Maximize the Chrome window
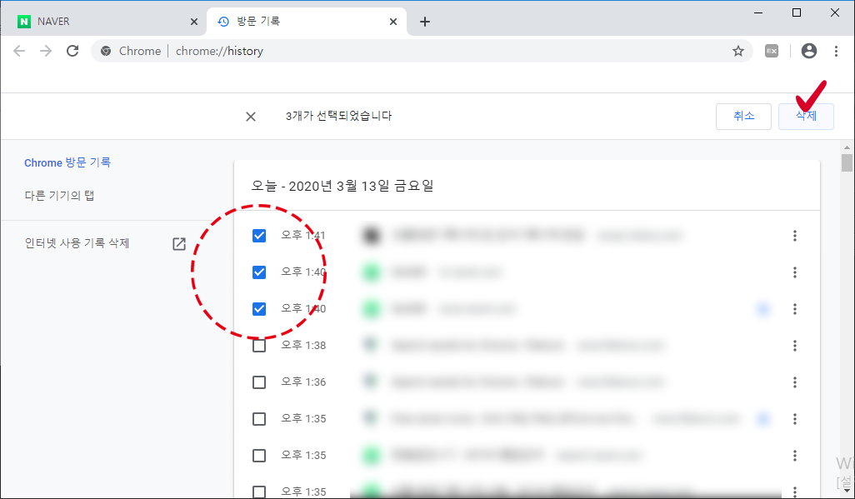This screenshot has width=855, height=499. [797, 12]
